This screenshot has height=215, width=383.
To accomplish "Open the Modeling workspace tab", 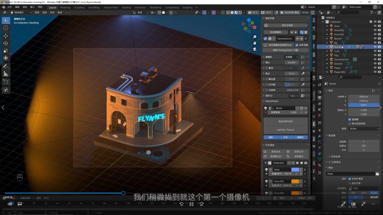I will (65, 7).
